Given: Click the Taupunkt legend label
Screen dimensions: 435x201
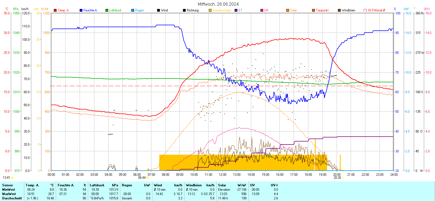Looking at the screenshot, I should click(x=322, y=10).
